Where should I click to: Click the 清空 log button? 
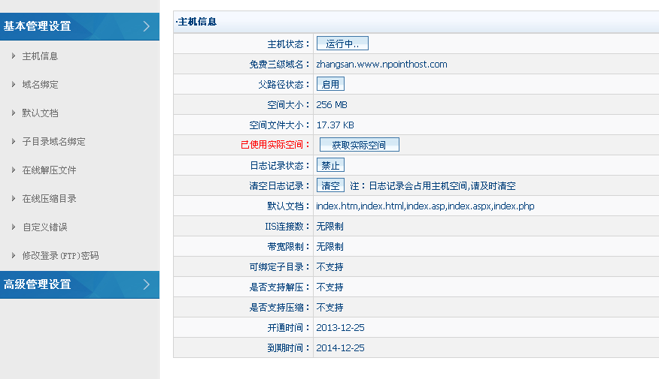click(x=330, y=185)
